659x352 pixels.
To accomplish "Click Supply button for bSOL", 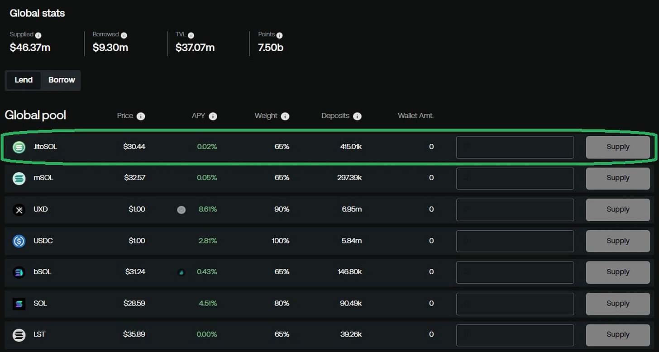I will [618, 272].
